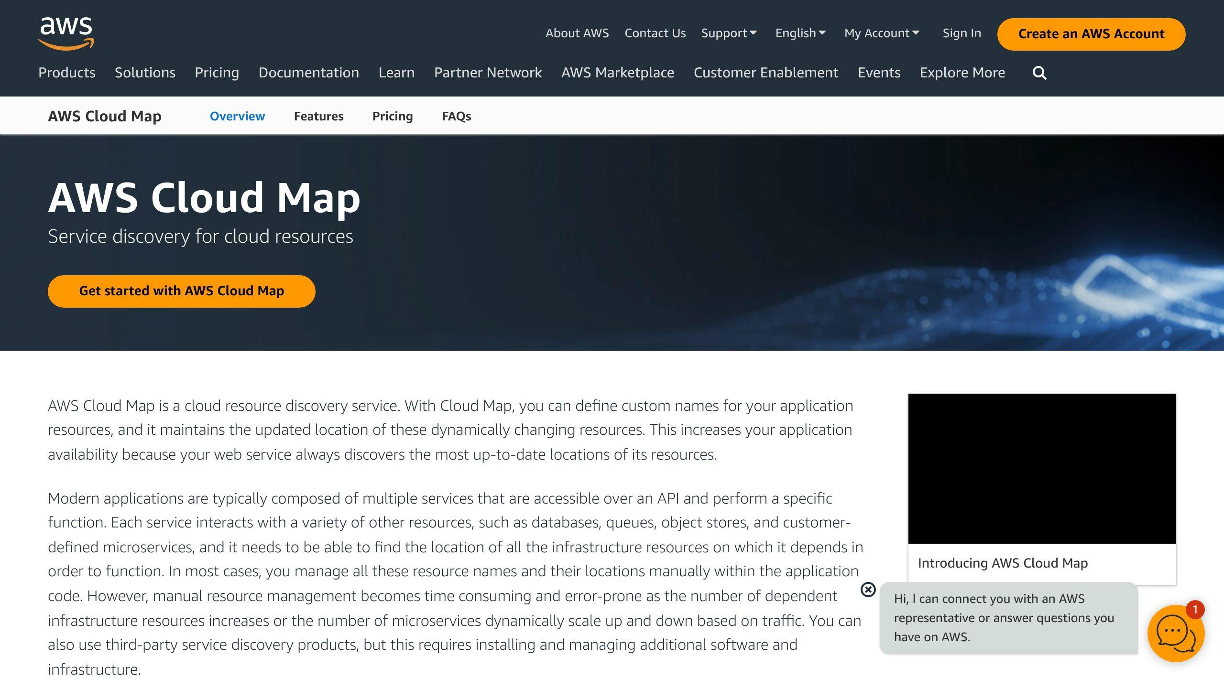Open the Events menu

pos(879,73)
